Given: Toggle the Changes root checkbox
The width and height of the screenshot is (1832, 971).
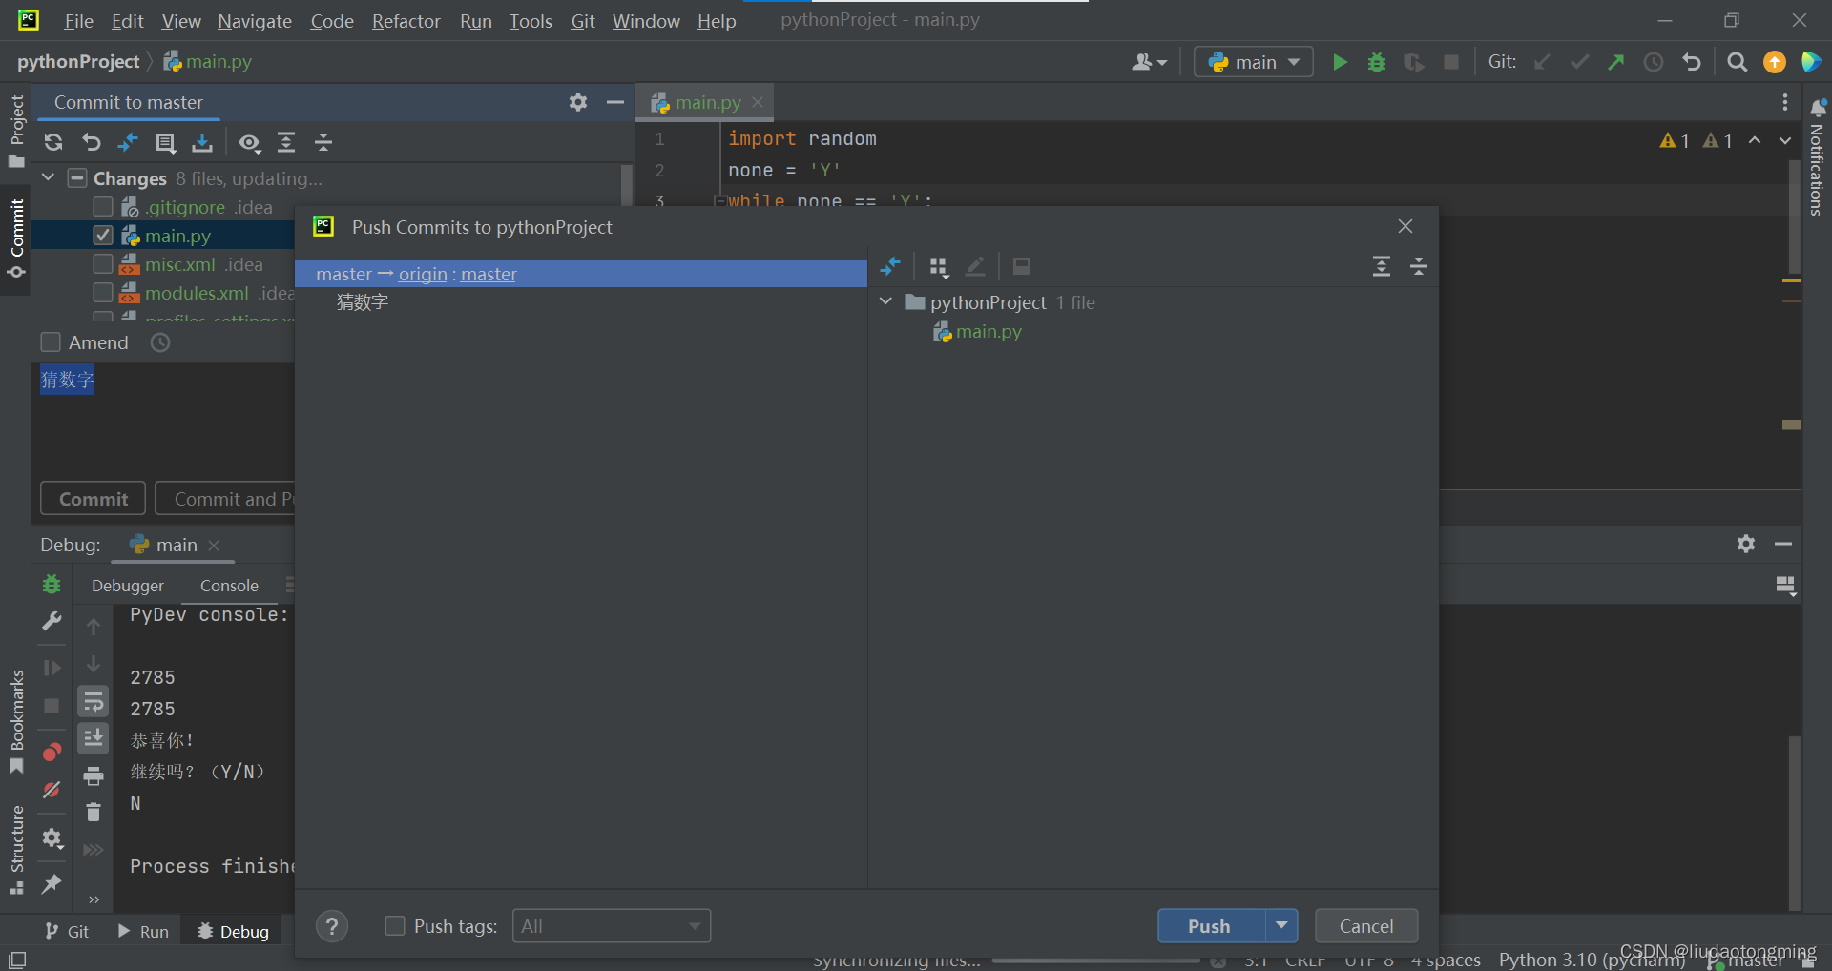Looking at the screenshot, I should pos(77,178).
